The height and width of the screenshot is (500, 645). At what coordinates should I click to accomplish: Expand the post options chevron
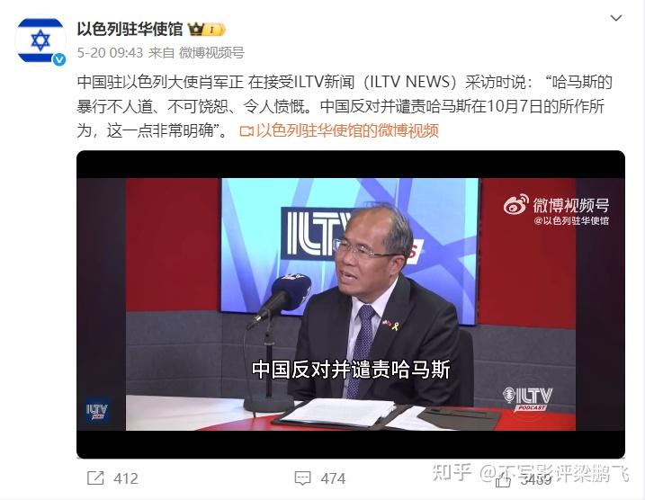(x=616, y=18)
